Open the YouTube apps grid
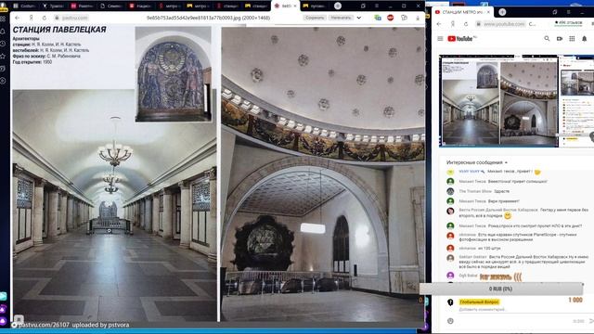The image size is (594, 334). click(572, 39)
